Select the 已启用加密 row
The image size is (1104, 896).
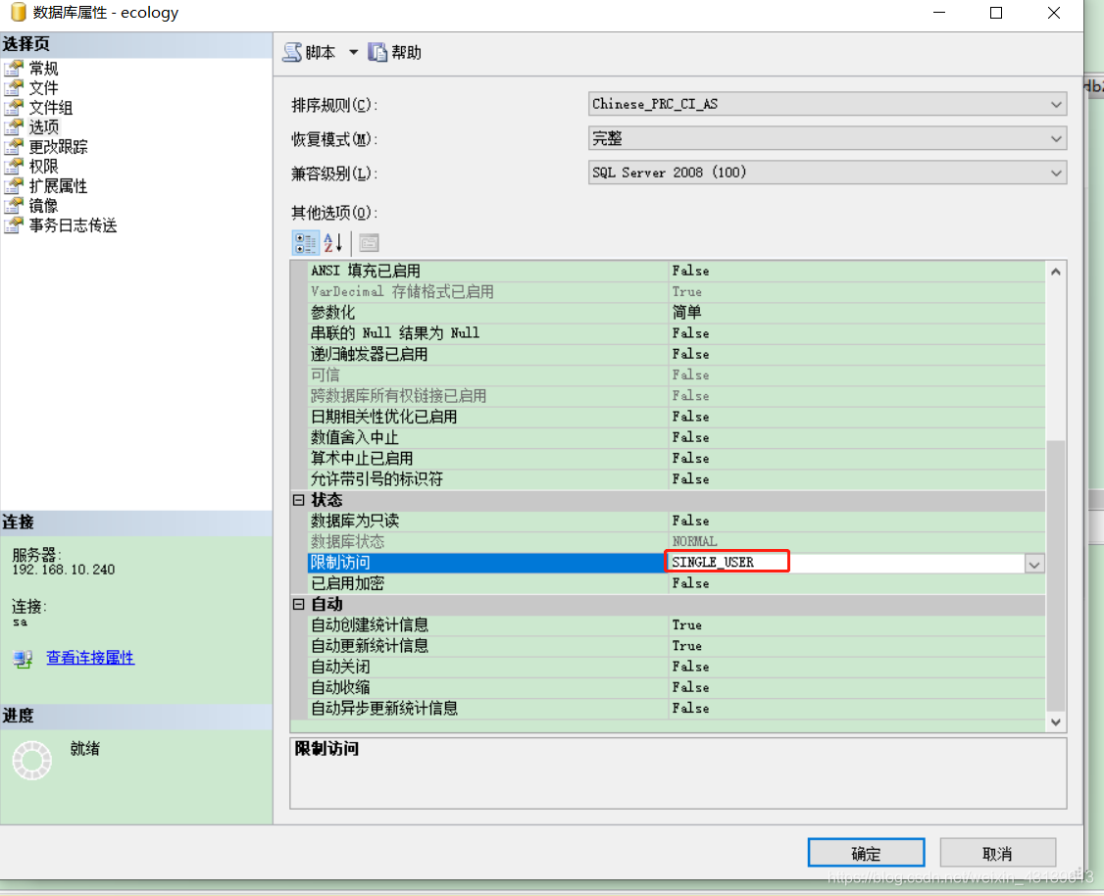(677, 583)
